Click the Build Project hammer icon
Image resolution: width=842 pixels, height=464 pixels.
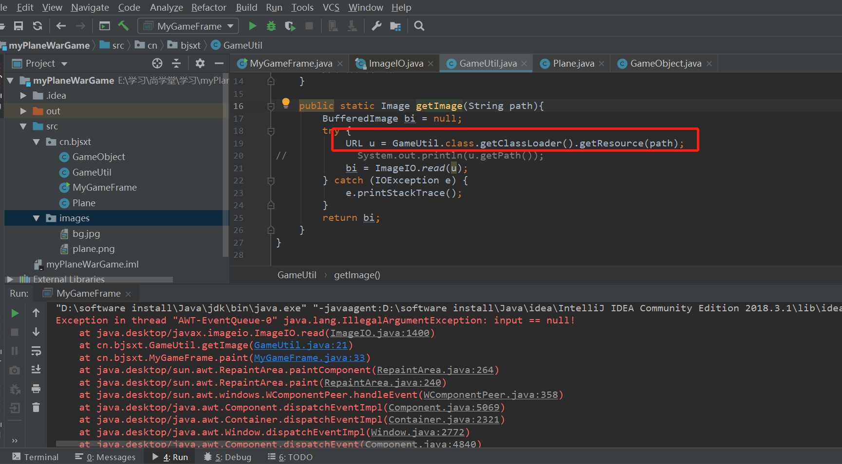click(124, 26)
